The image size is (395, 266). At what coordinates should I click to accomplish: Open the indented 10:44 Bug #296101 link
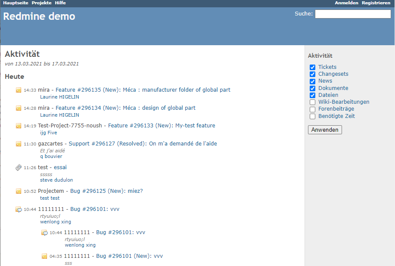pos(121,232)
